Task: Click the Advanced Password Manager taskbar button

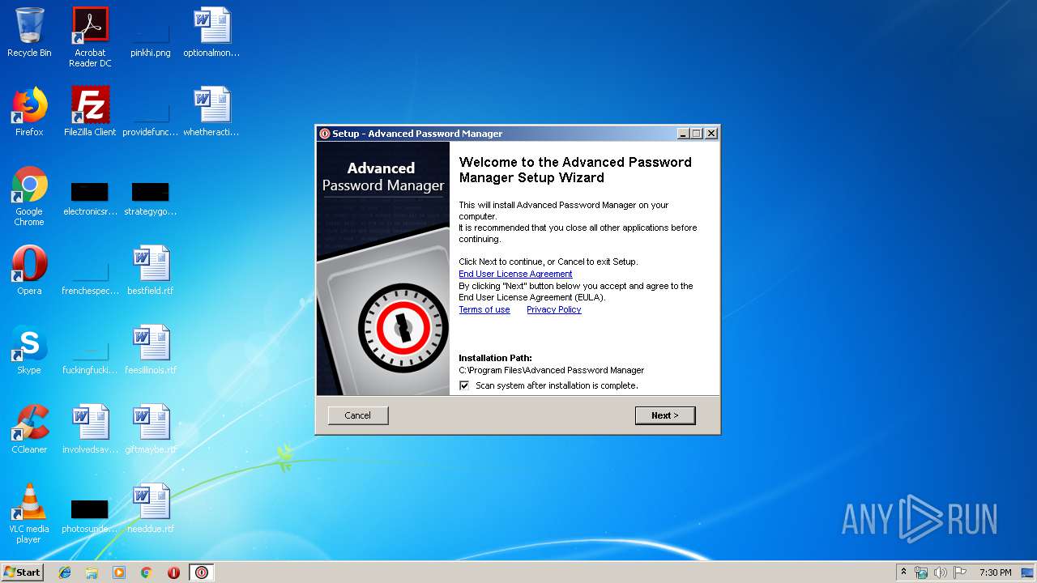Action: tap(202, 572)
